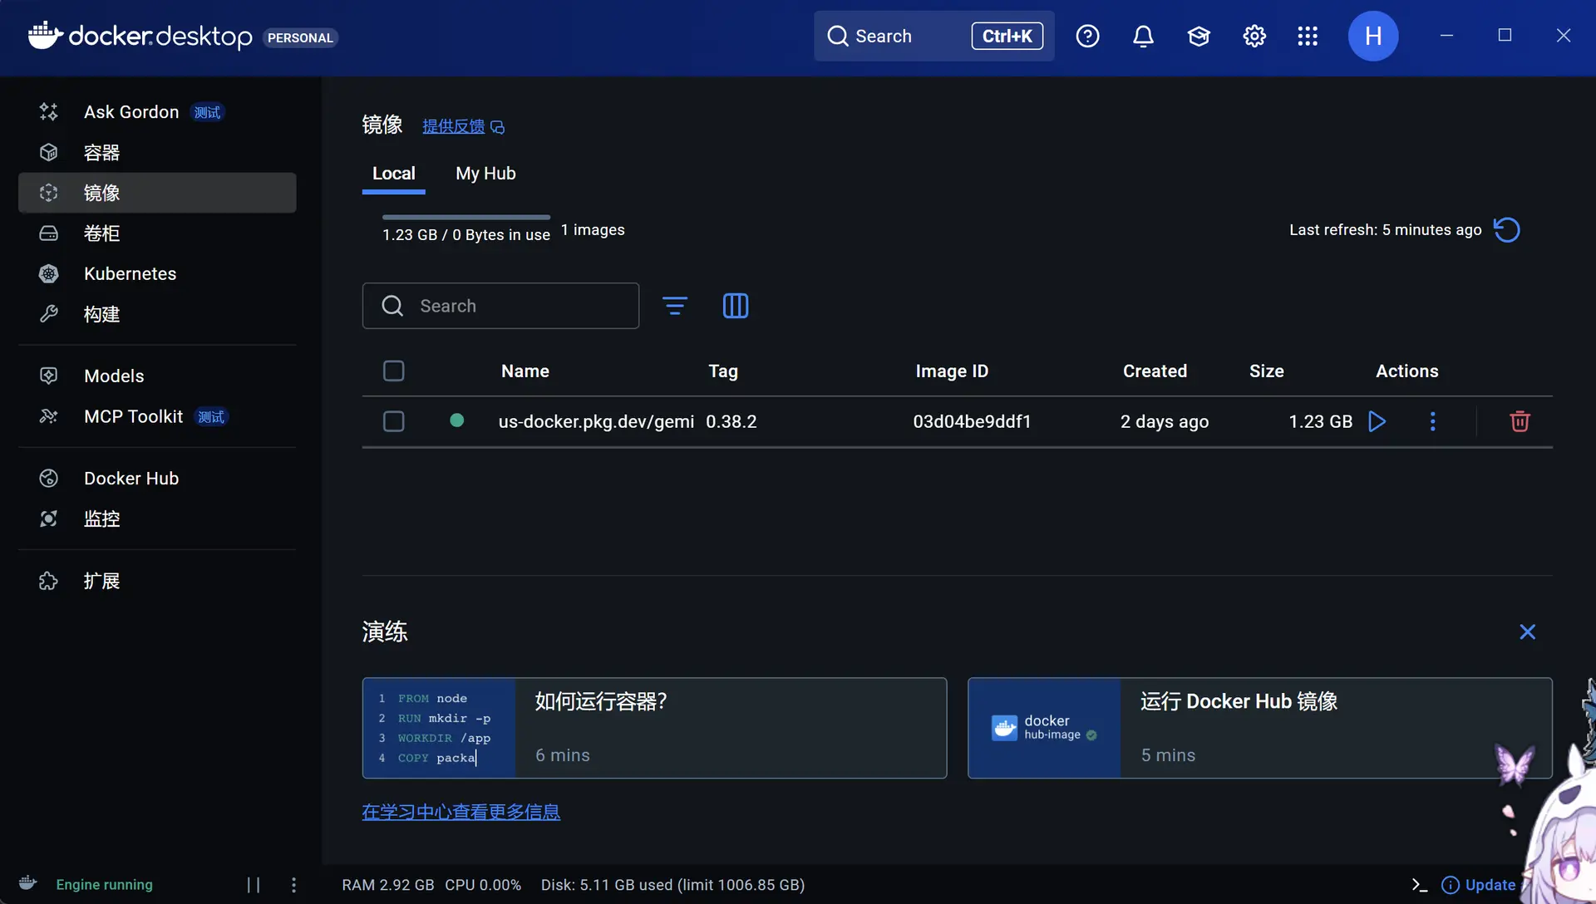Screen dimensions: 1596x904
Task: Click the 1 images count text
Action: coord(593,230)
